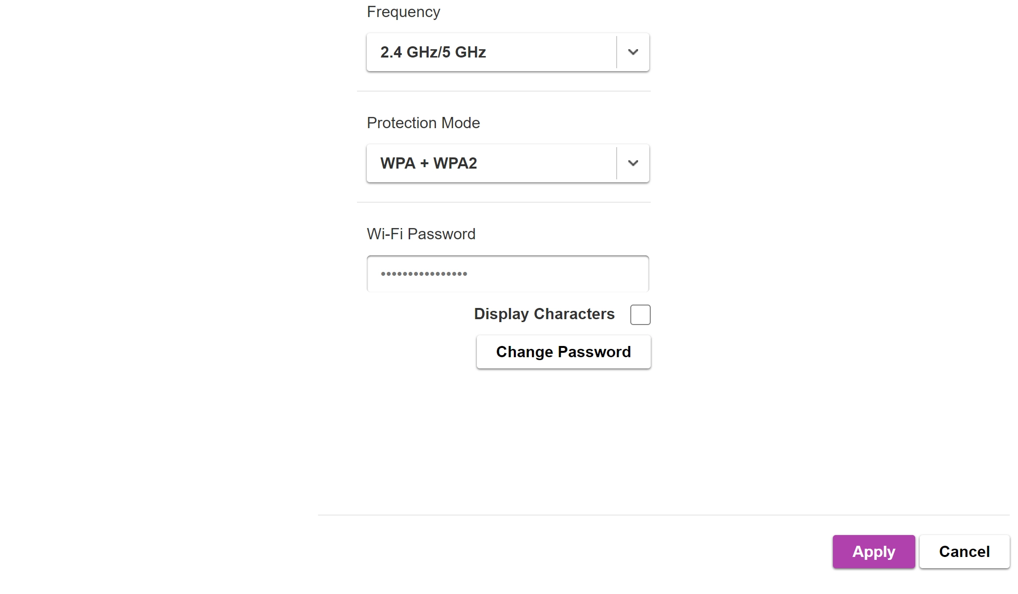Click the Display Characters label text
Image resolution: width=1018 pixels, height=594 pixels.
(544, 314)
